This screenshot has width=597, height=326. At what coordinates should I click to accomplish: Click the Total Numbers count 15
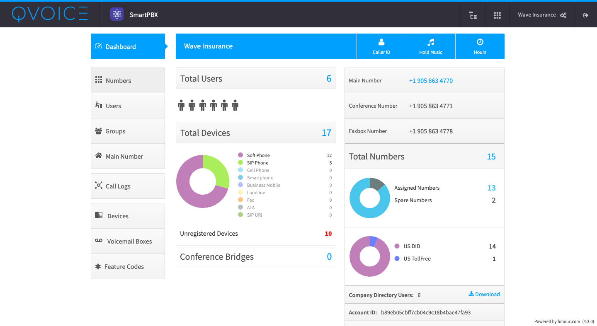491,157
